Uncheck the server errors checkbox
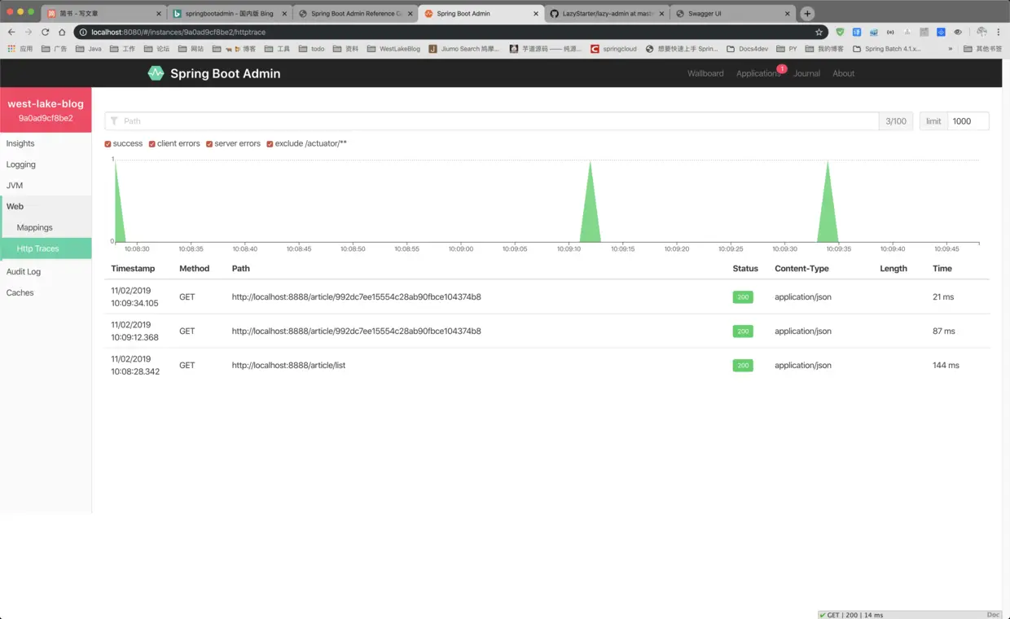This screenshot has width=1010, height=619. pos(209,144)
